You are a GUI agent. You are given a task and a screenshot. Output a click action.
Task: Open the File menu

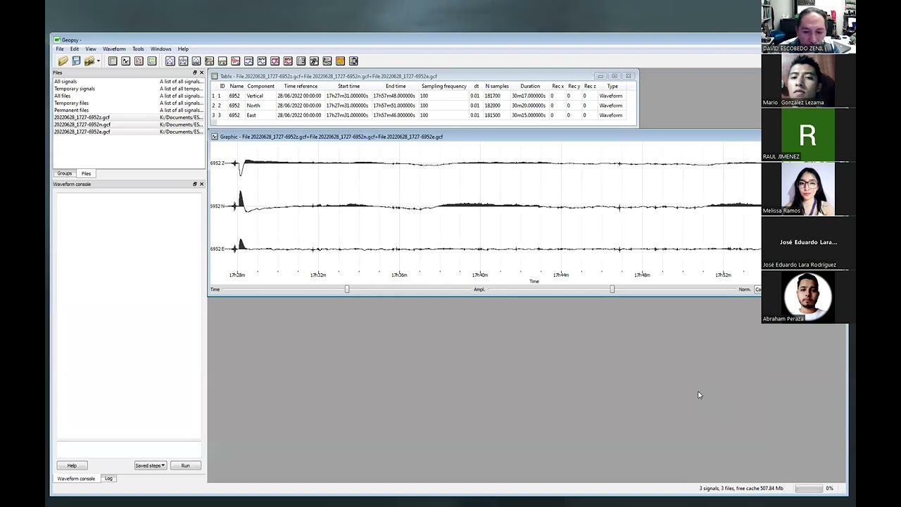click(60, 49)
